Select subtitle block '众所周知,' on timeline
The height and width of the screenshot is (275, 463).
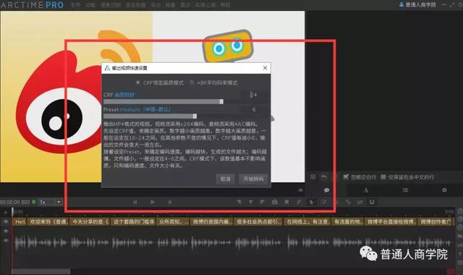[172, 222]
